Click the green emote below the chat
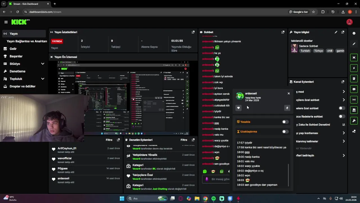Viewport: 360px width, 203px height. tap(205, 171)
